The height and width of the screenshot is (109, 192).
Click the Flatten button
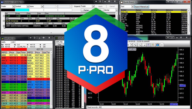(86, 10)
